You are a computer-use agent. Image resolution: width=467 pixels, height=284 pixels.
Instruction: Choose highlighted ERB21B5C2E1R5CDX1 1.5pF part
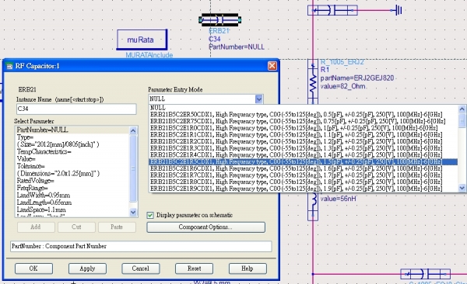click(x=304, y=161)
